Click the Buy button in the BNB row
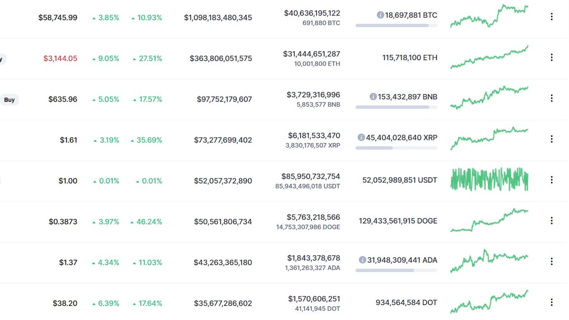 pos(9,100)
